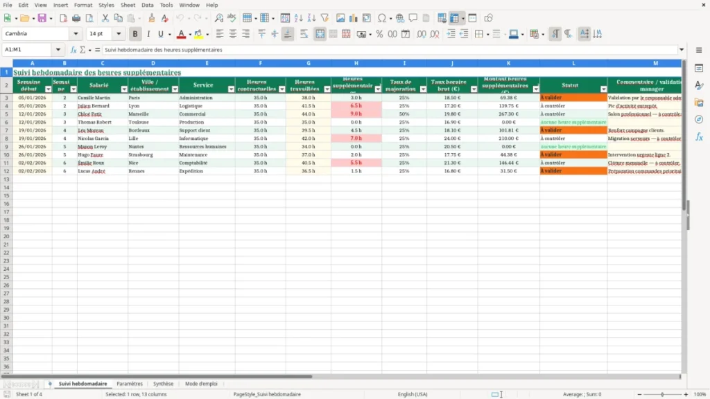This screenshot has width=710, height=399.
Task: Switch to the Mode d'emploi sheet tab
Action: coord(201,384)
